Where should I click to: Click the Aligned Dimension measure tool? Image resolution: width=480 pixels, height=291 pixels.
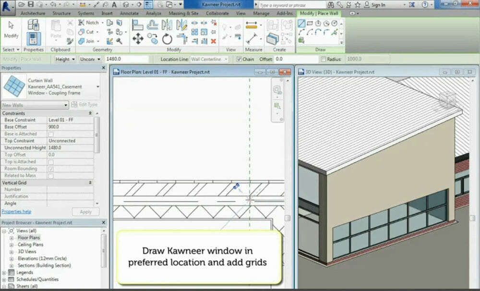pyautogui.click(x=252, y=39)
